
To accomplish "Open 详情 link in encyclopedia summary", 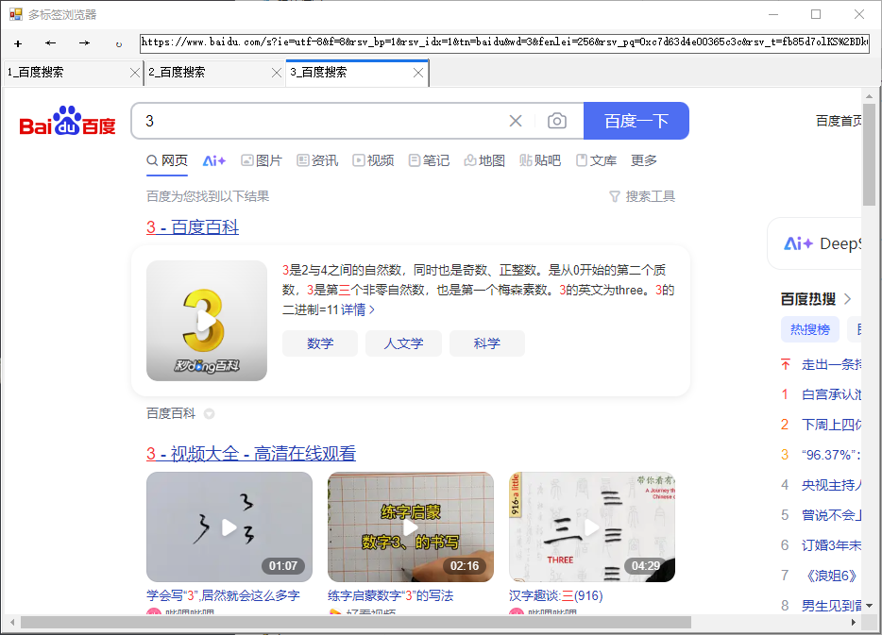I will [358, 309].
